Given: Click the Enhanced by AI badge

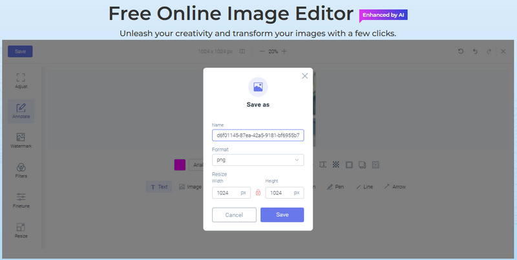Looking at the screenshot, I should [x=383, y=15].
